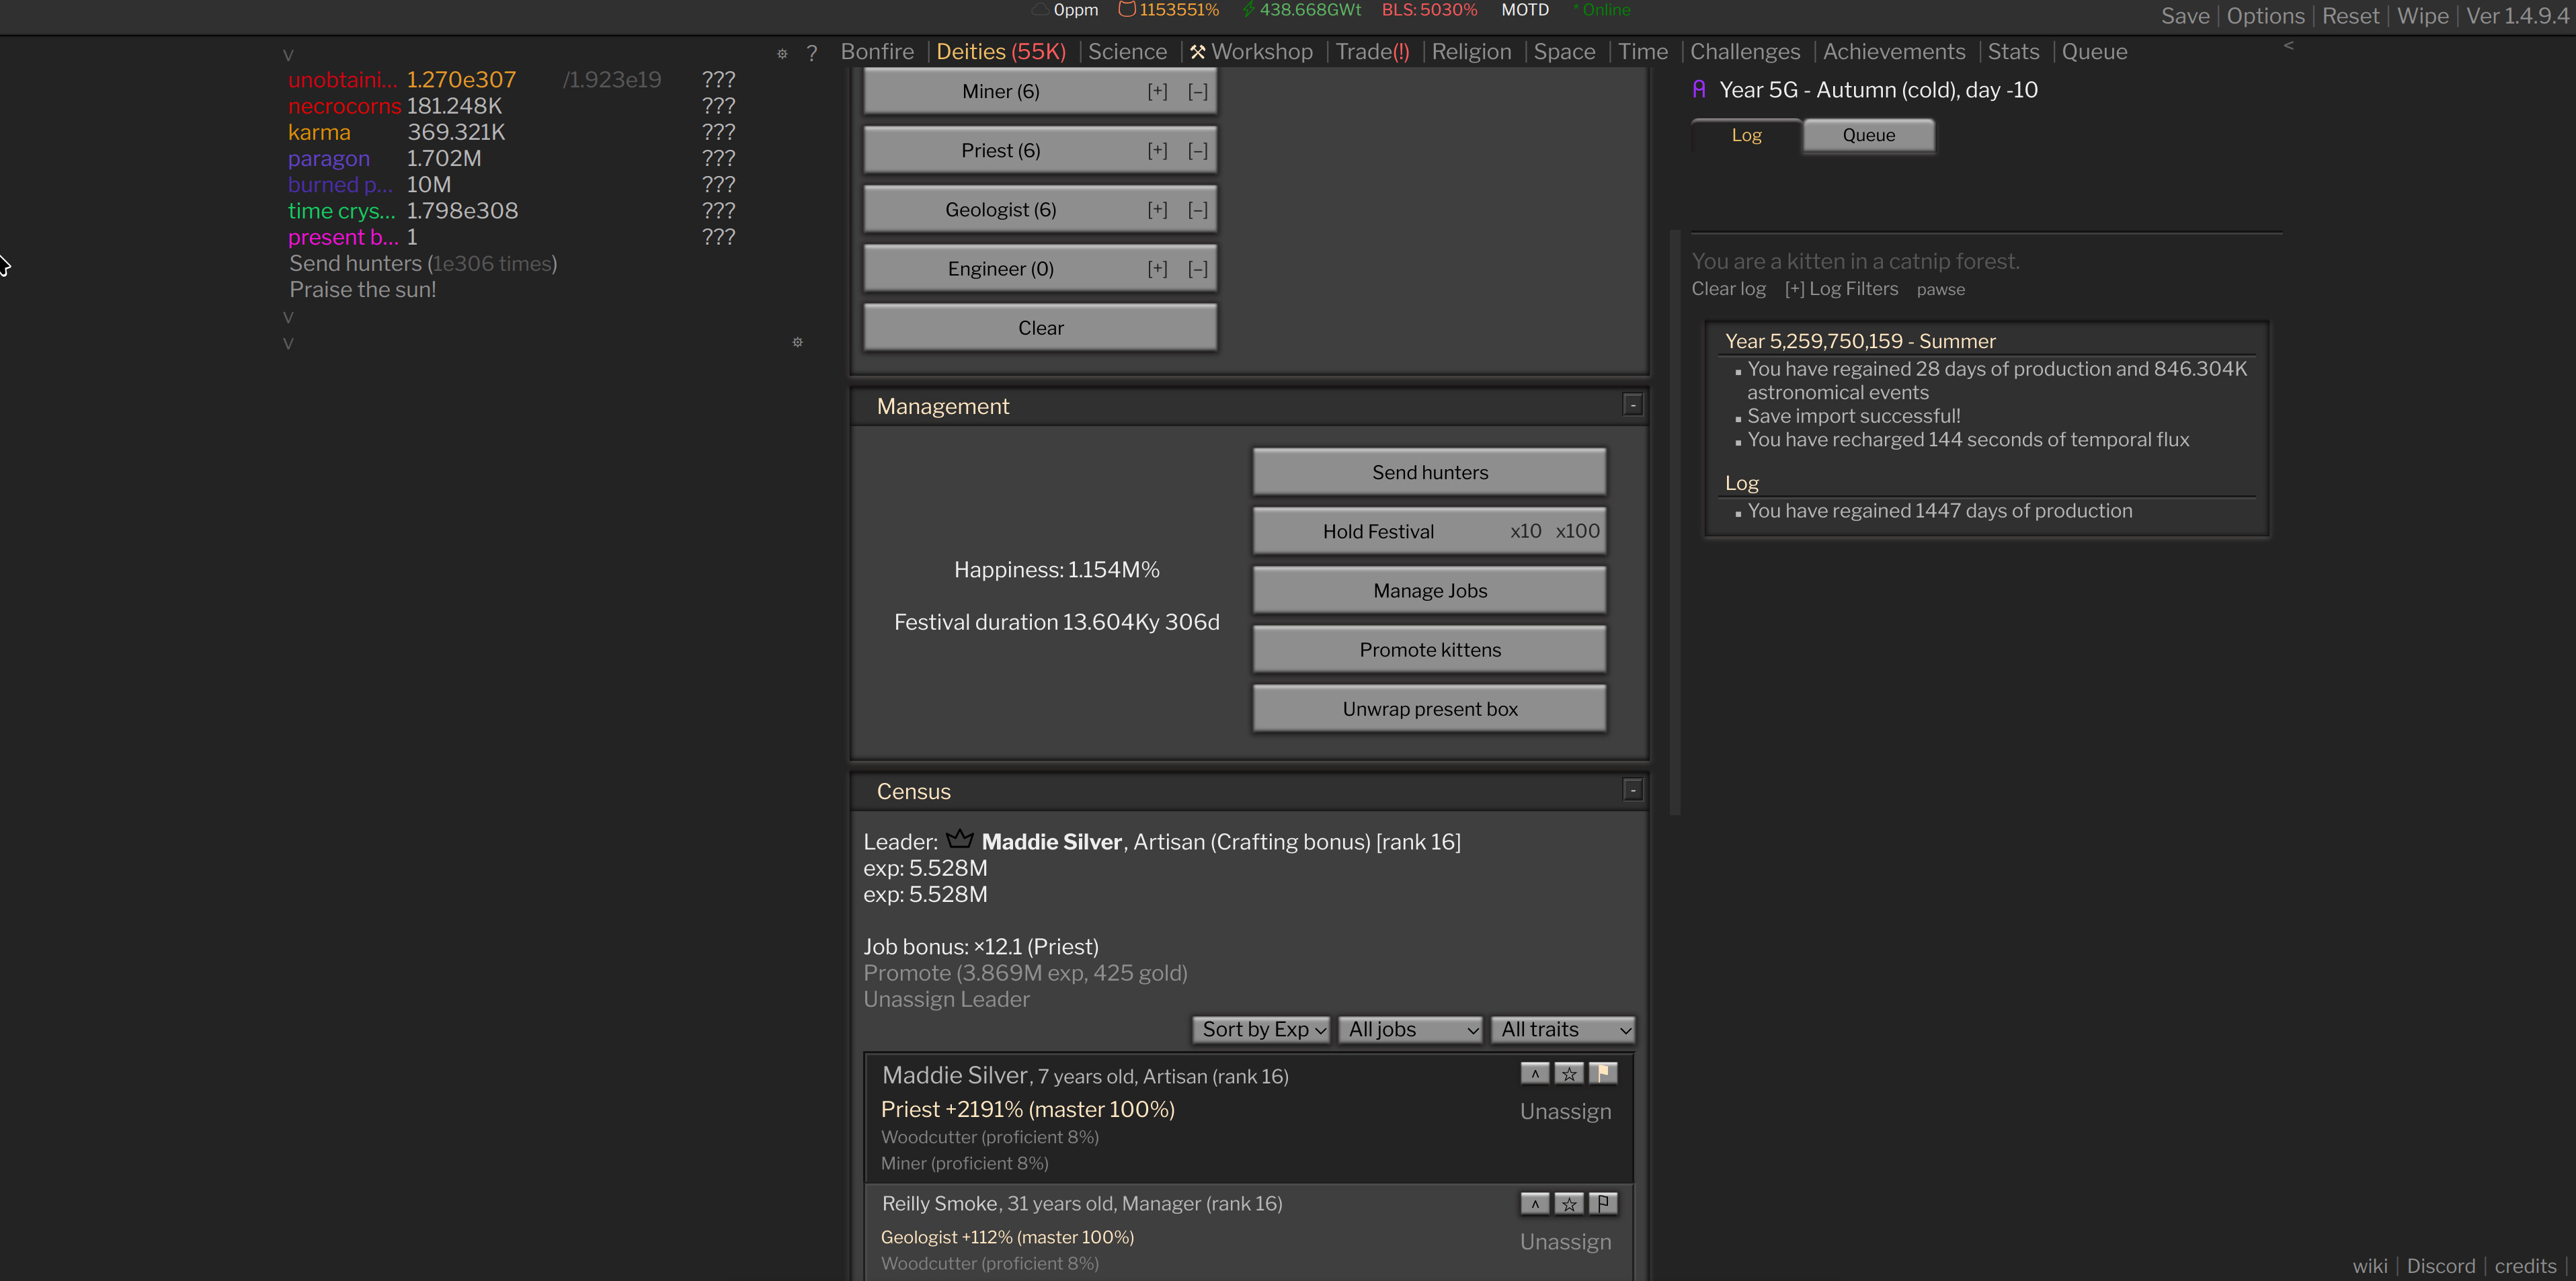Click the crown icon next to Leader Maddie Silver
The height and width of the screenshot is (1281, 2576).
tap(959, 839)
